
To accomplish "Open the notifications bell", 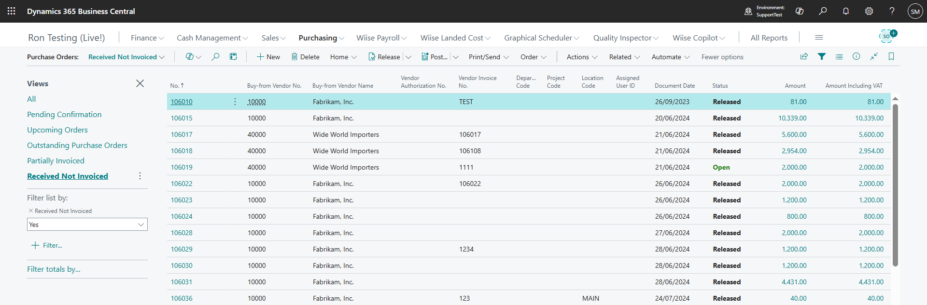I will click(x=846, y=11).
